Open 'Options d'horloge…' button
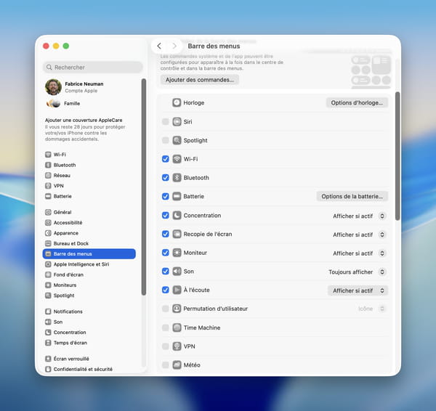Viewport: 436px width, 411px height. click(x=356, y=103)
